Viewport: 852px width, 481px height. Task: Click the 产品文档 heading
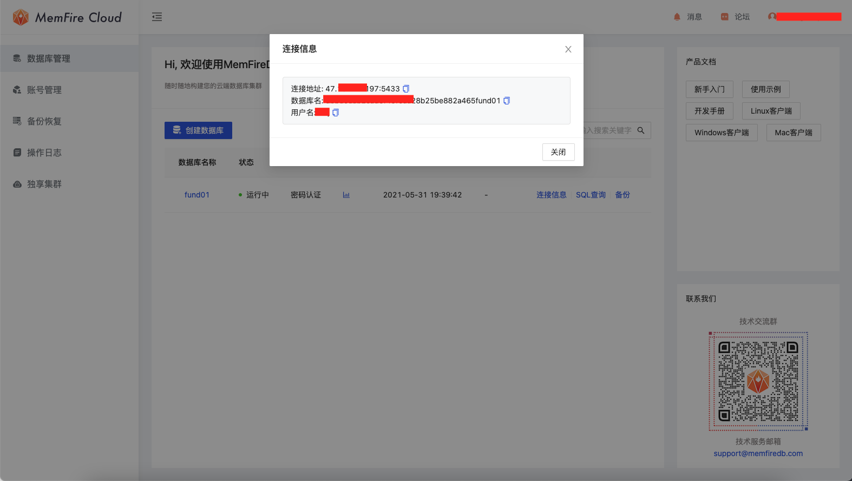(701, 62)
